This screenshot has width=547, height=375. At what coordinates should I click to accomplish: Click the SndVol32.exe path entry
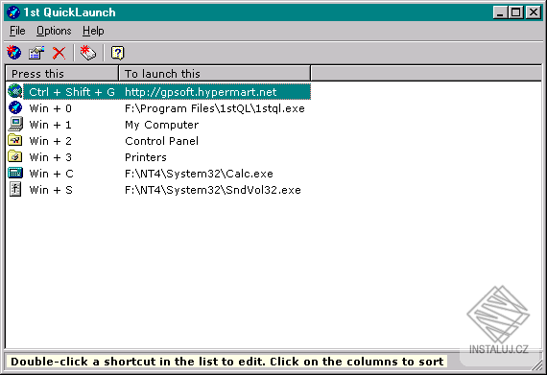[x=213, y=190]
